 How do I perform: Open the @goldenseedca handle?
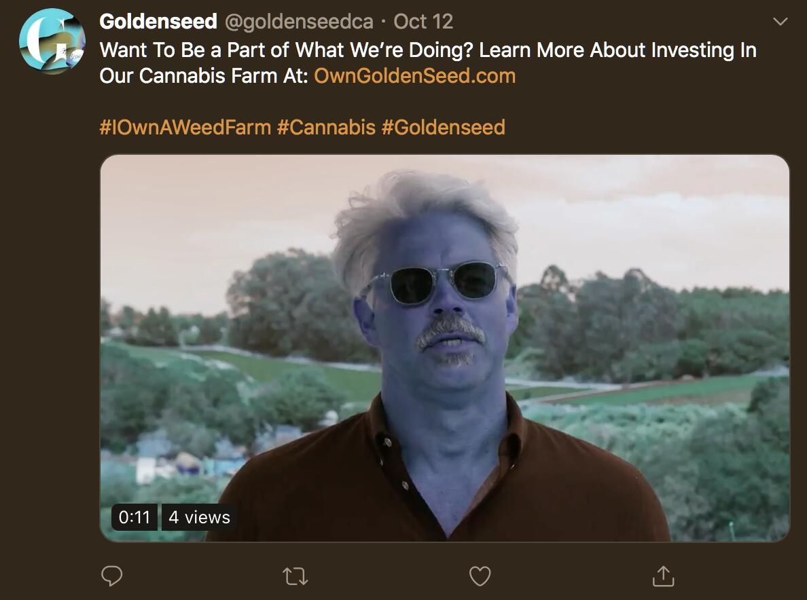pos(299,22)
